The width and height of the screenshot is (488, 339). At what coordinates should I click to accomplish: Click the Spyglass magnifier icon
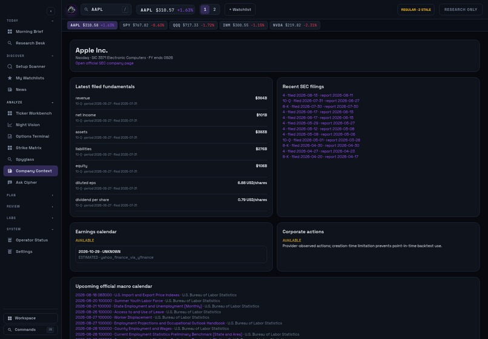[10, 159]
